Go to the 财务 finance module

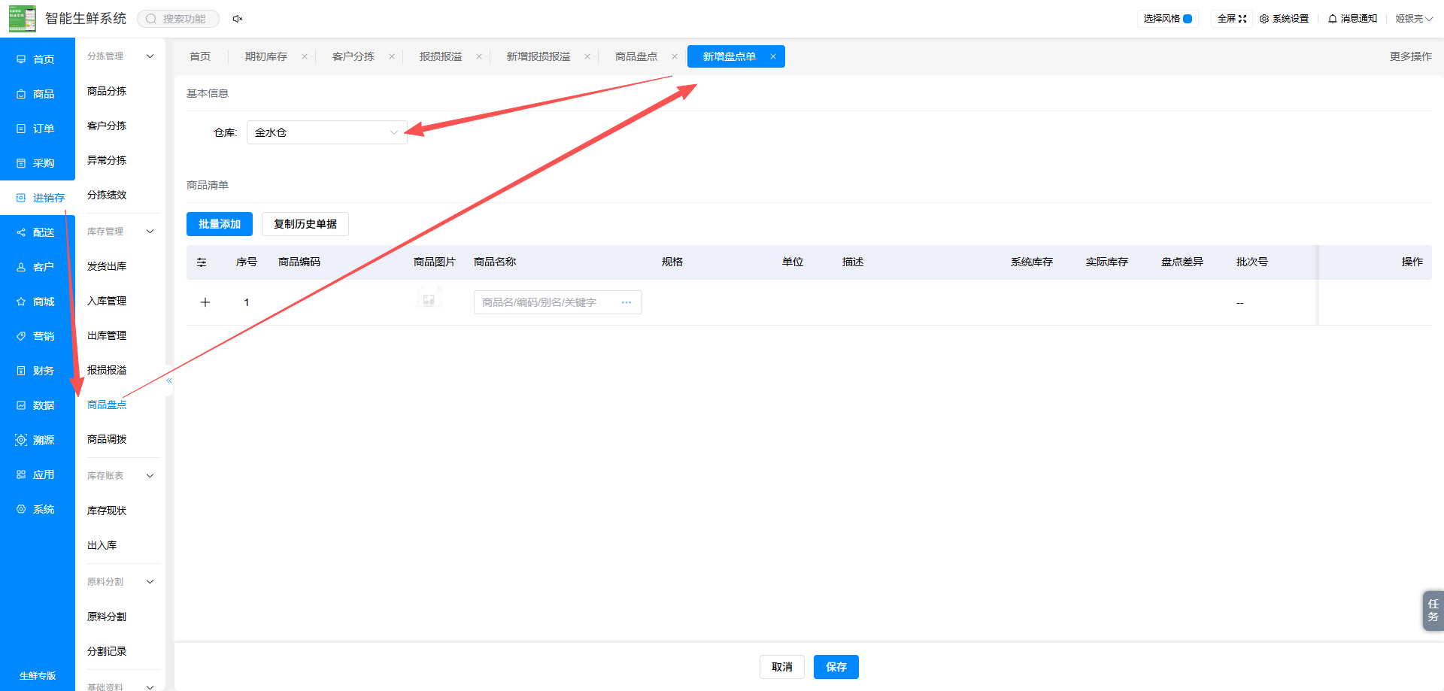(37, 371)
